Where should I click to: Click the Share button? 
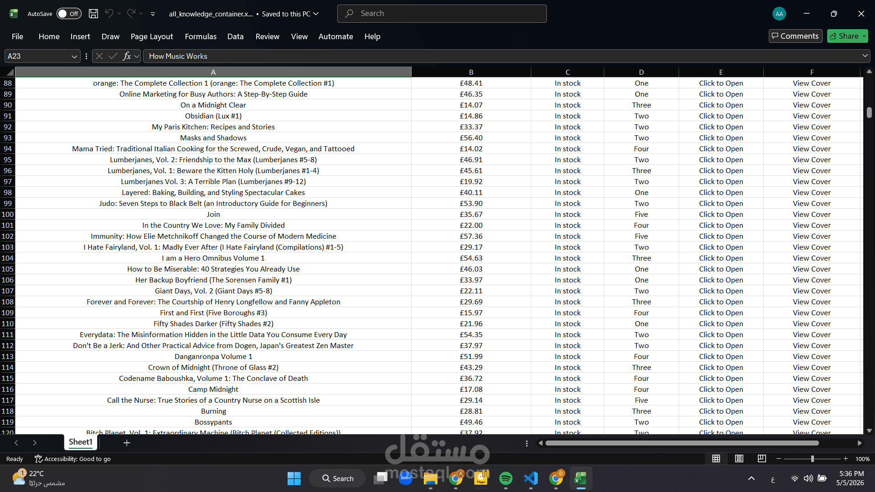tap(847, 36)
